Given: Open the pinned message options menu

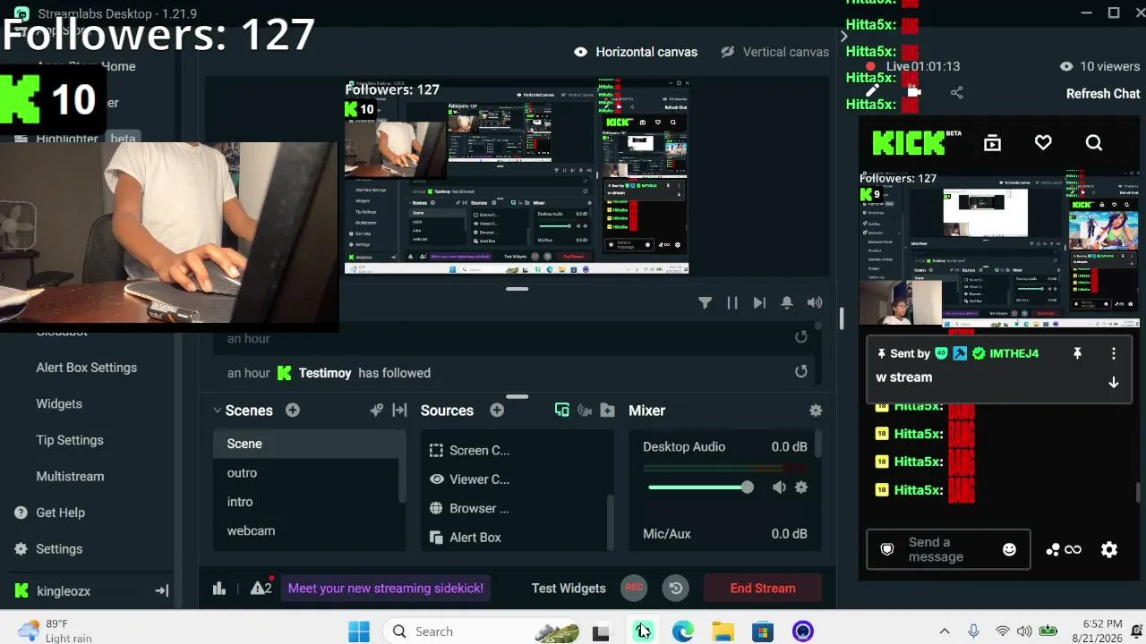Looking at the screenshot, I should coord(1114,353).
